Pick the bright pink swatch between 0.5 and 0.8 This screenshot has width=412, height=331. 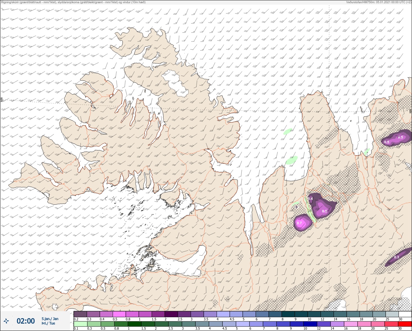pos(119,314)
